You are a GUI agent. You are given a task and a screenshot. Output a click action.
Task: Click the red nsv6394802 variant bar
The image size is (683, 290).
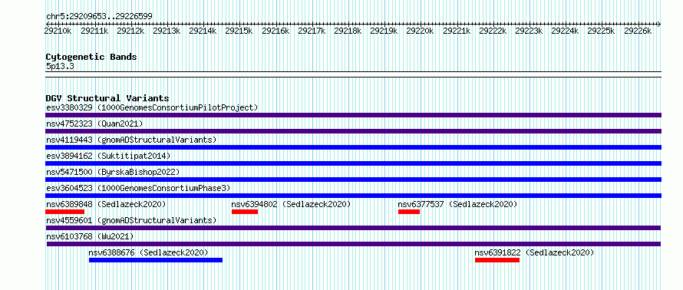tap(245, 212)
